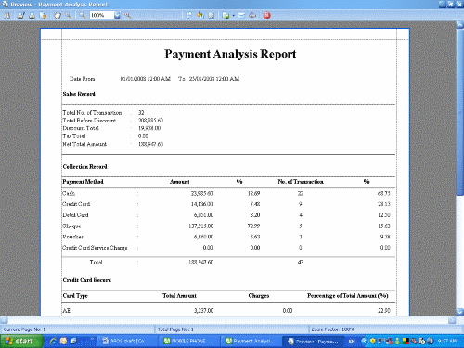Open the zoom percentage dropdown arrow
The height and width of the screenshot is (348, 464).
tap(117, 15)
